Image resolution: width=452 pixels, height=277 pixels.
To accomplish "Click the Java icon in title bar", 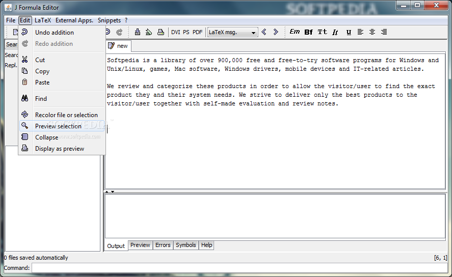I will pos(8,8).
